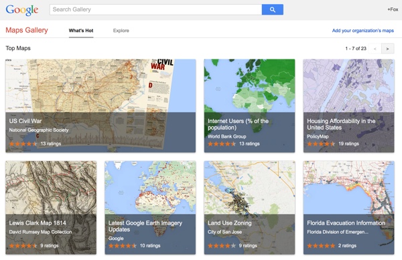Image resolution: width=402 pixels, height=260 pixels.
Task: Click the US Civil War title
Action: pyautogui.click(x=25, y=121)
